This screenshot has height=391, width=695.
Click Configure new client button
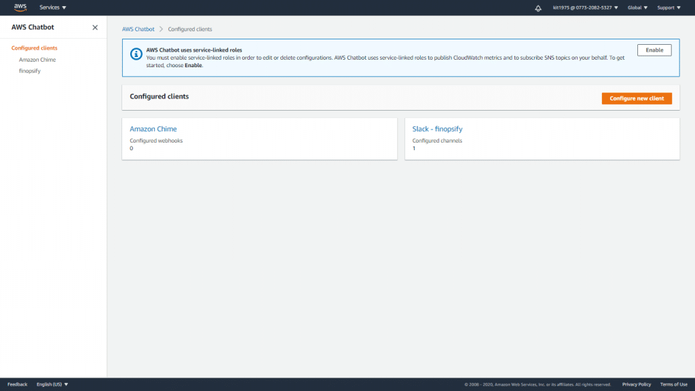tap(637, 98)
